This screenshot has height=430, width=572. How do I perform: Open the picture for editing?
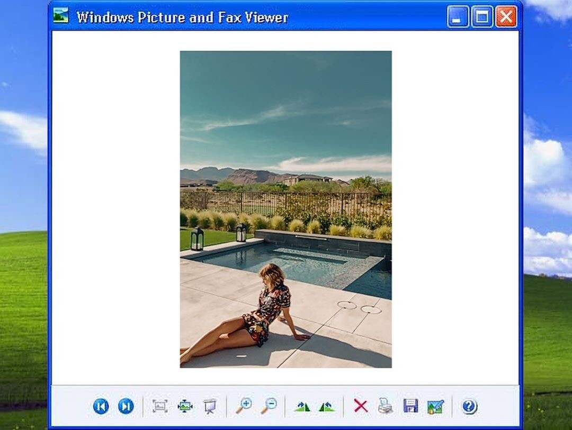point(435,406)
